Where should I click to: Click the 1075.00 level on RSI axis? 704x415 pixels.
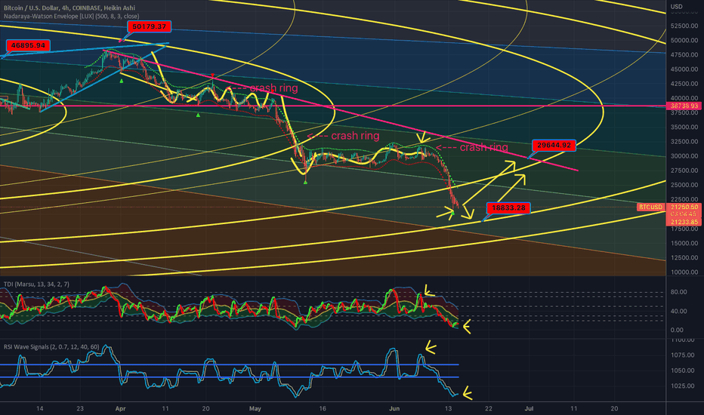682,355
